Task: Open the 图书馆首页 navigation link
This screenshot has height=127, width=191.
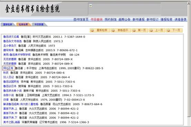Action: tap(81, 20)
